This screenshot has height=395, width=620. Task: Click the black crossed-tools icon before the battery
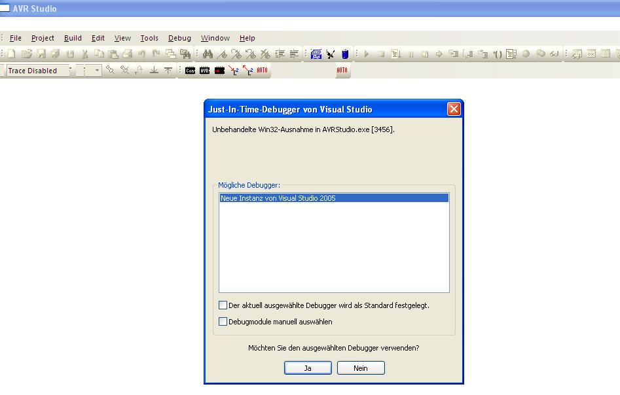click(x=331, y=54)
